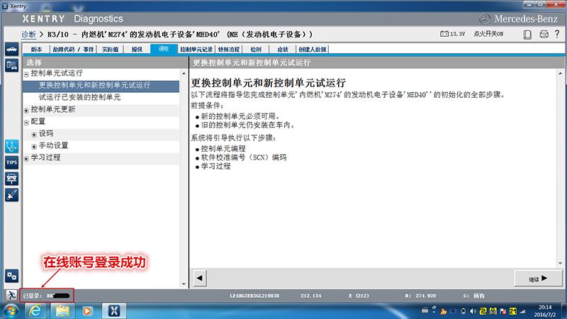Open the last tab after 症状
This screenshot has width=567, height=319.
click(313, 49)
